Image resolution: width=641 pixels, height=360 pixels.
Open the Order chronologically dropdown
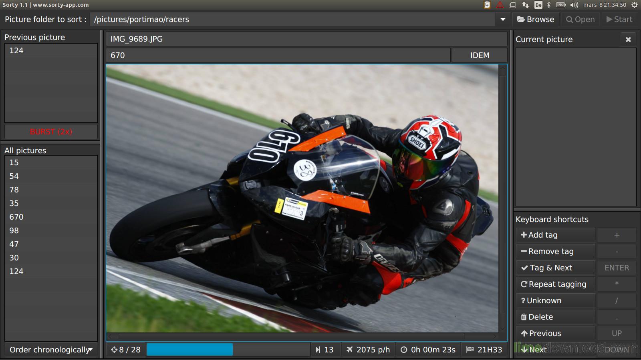tap(51, 350)
